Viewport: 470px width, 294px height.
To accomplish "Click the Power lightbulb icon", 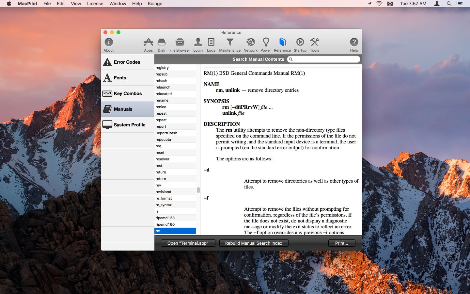I will (x=266, y=44).
